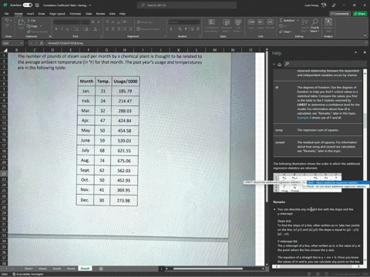Viewport: 370px width, 277px height.
Task: Switch to the Review tab
Action: click(x=100, y=14)
